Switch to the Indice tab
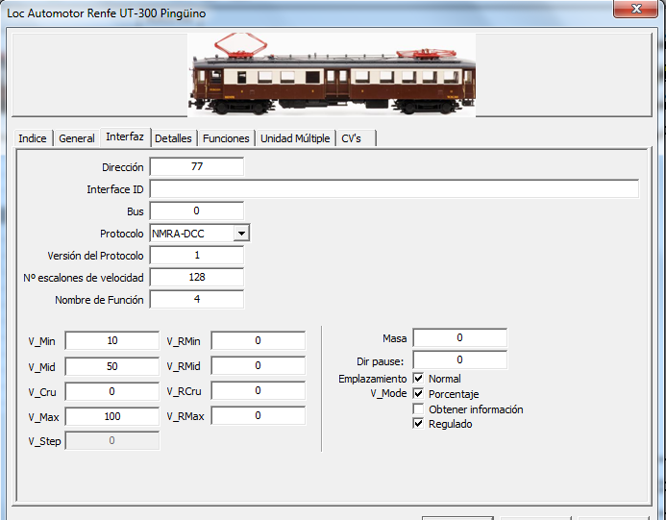 coord(33,138)
